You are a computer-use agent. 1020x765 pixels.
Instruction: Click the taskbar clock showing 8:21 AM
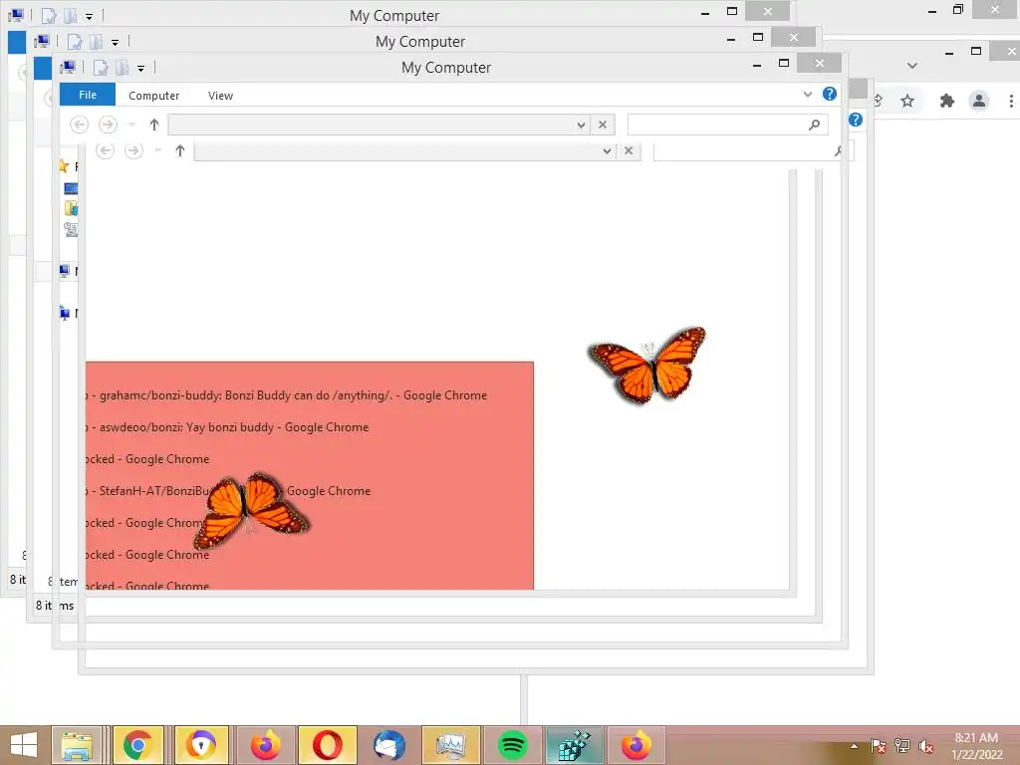tap(976, 746)
